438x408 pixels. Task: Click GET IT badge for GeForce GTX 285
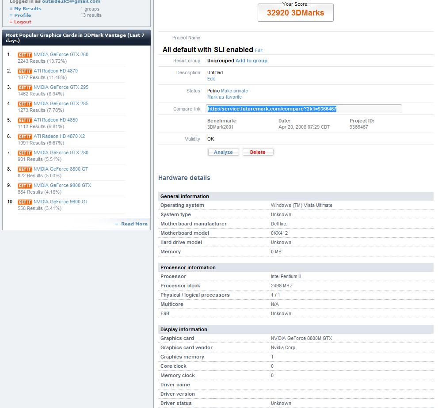25,104
